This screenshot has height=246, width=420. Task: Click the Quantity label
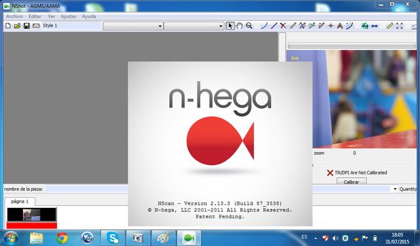point(408,189)
